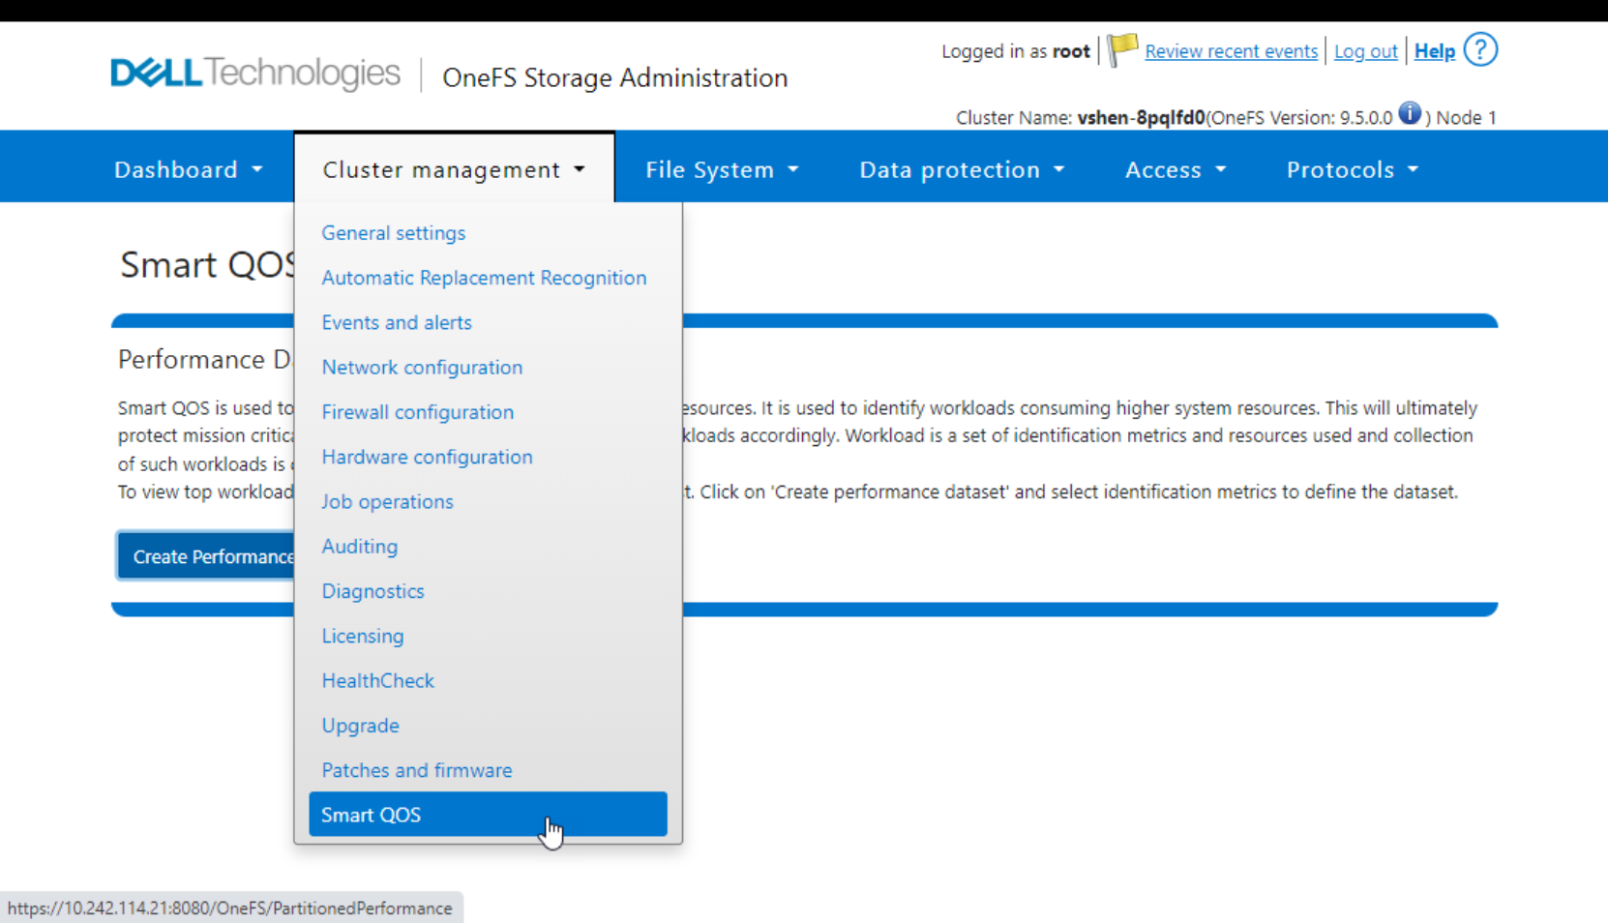Open Hardware configuration
This screenshot has width=1608, height=923.
tap(427, 457)
